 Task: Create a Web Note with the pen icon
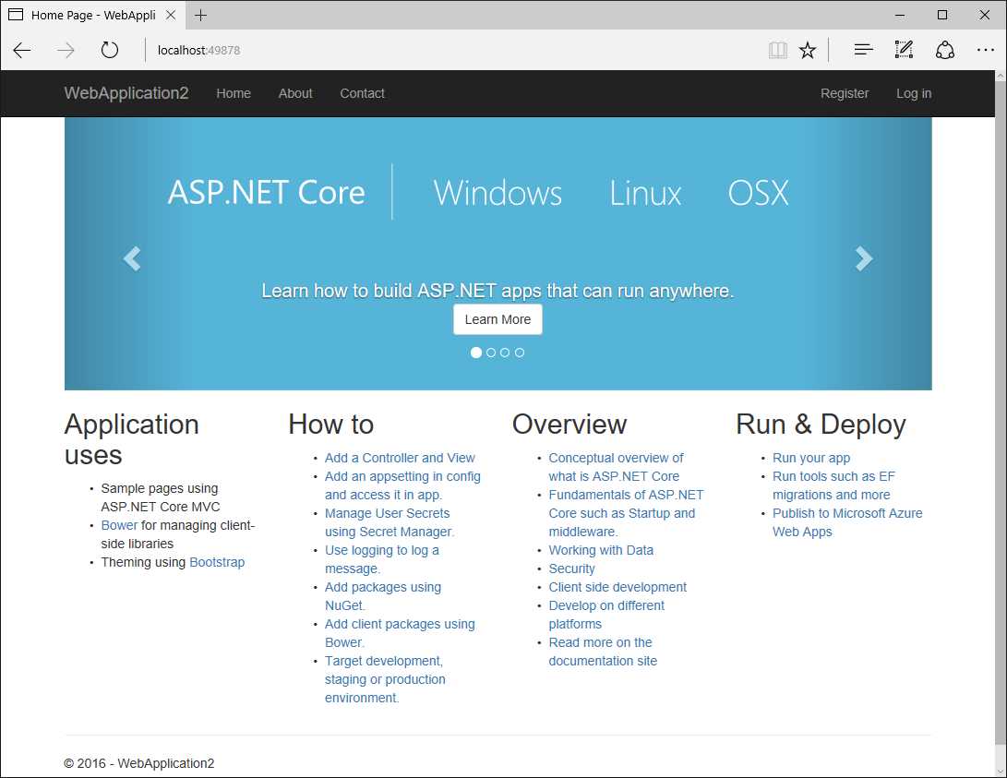tap(904, 50)
